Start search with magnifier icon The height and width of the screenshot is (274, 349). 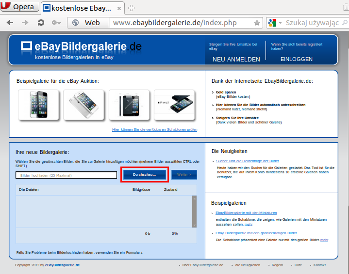pyautogui.click(x=345, y=22)
